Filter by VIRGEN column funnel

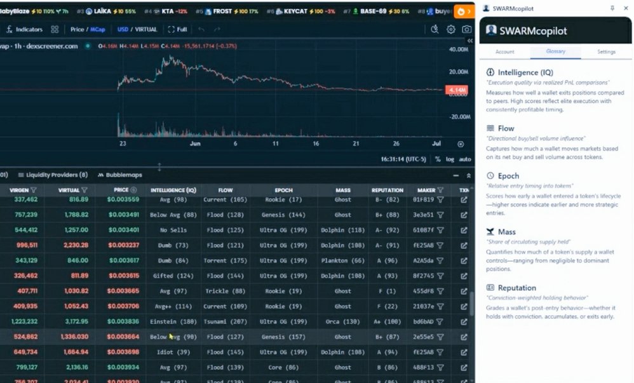[34, 190]
